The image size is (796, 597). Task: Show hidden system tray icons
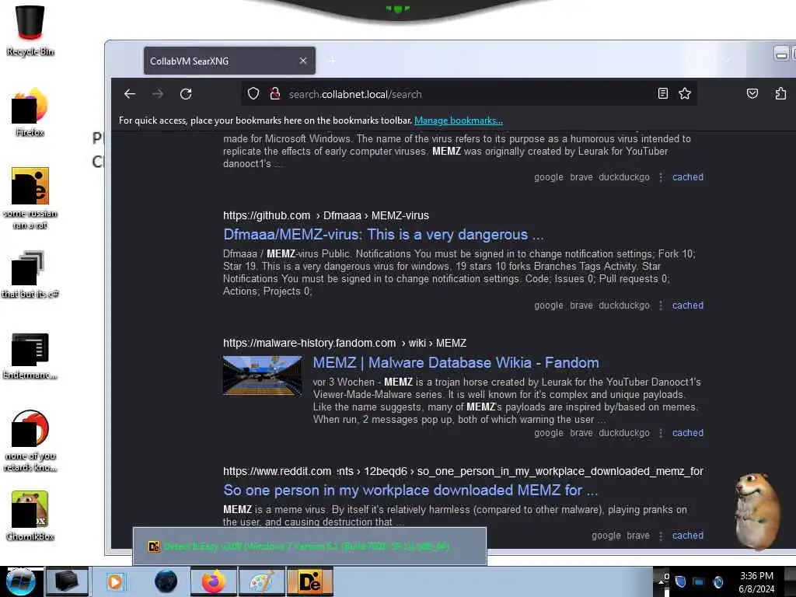[661, 581]
